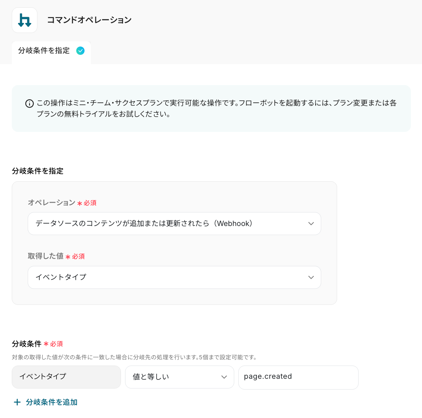422x418 pixels.
Task: Click the branch command operation logo icon
Action: [25, 20]
